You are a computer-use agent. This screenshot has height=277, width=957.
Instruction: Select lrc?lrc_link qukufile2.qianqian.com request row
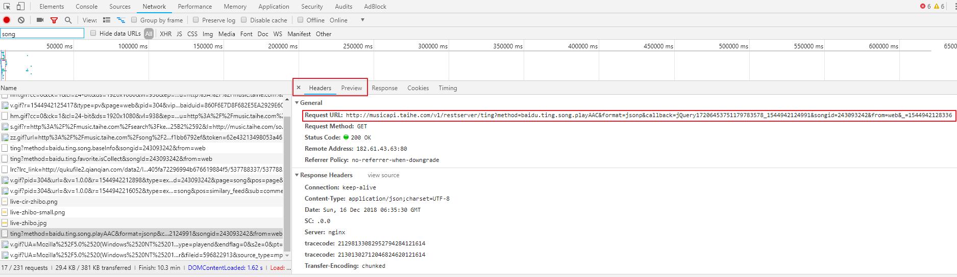coord(141,170)
